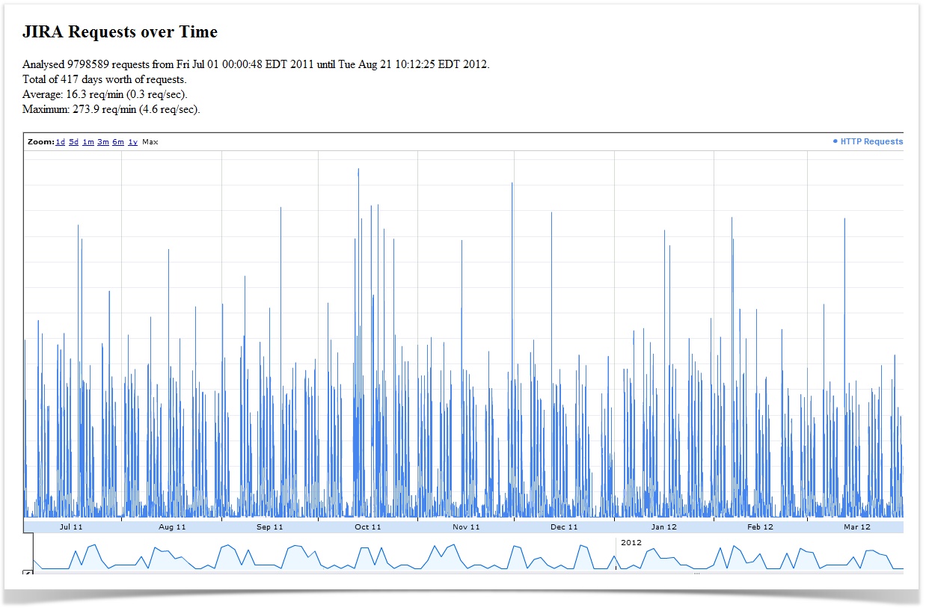Click the Feb 12 timeline label
Screen dimensions: 929x611
[x=760, y=527]
